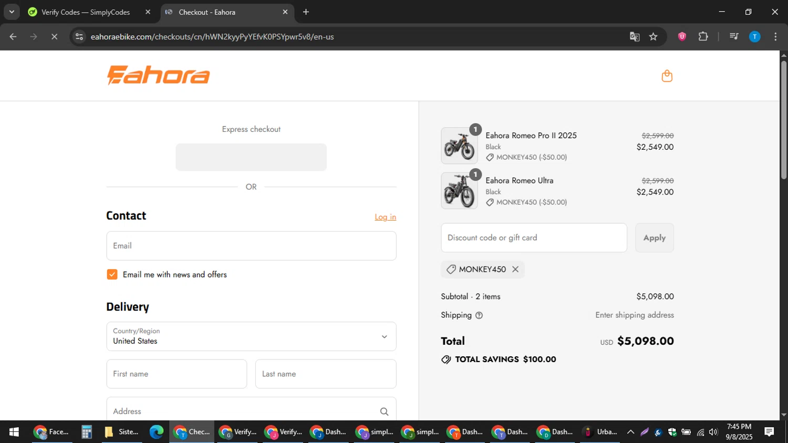
Task: Click the address search magnifier icon
Action: pos(384,411)
